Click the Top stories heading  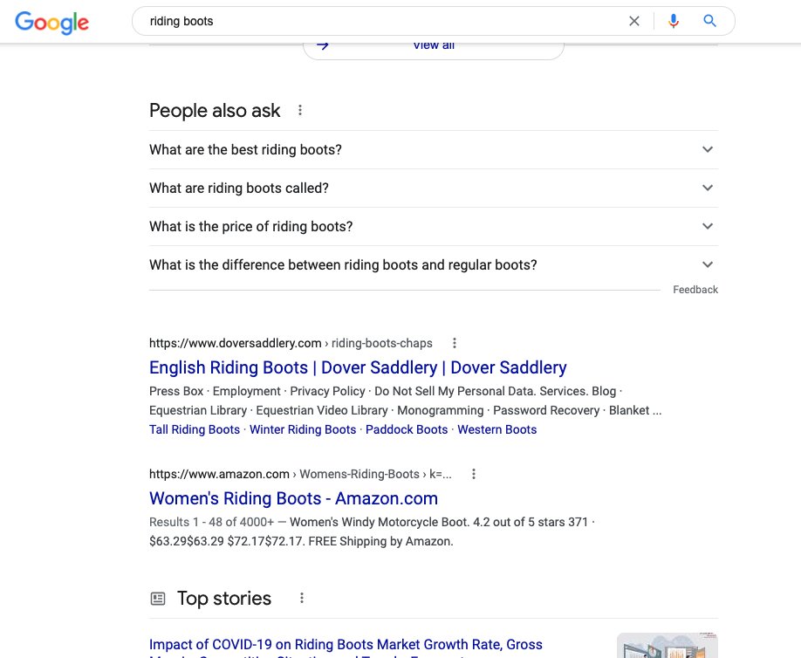point(223,599)
